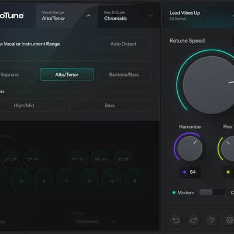The width and height of the screenshot is (234, 234).
Task: Click the DJ Swivel preset author text
Action: [x=178, y=19]
